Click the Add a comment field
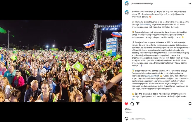This screenshot has width=193, height=122. click(x=158, y=119)
